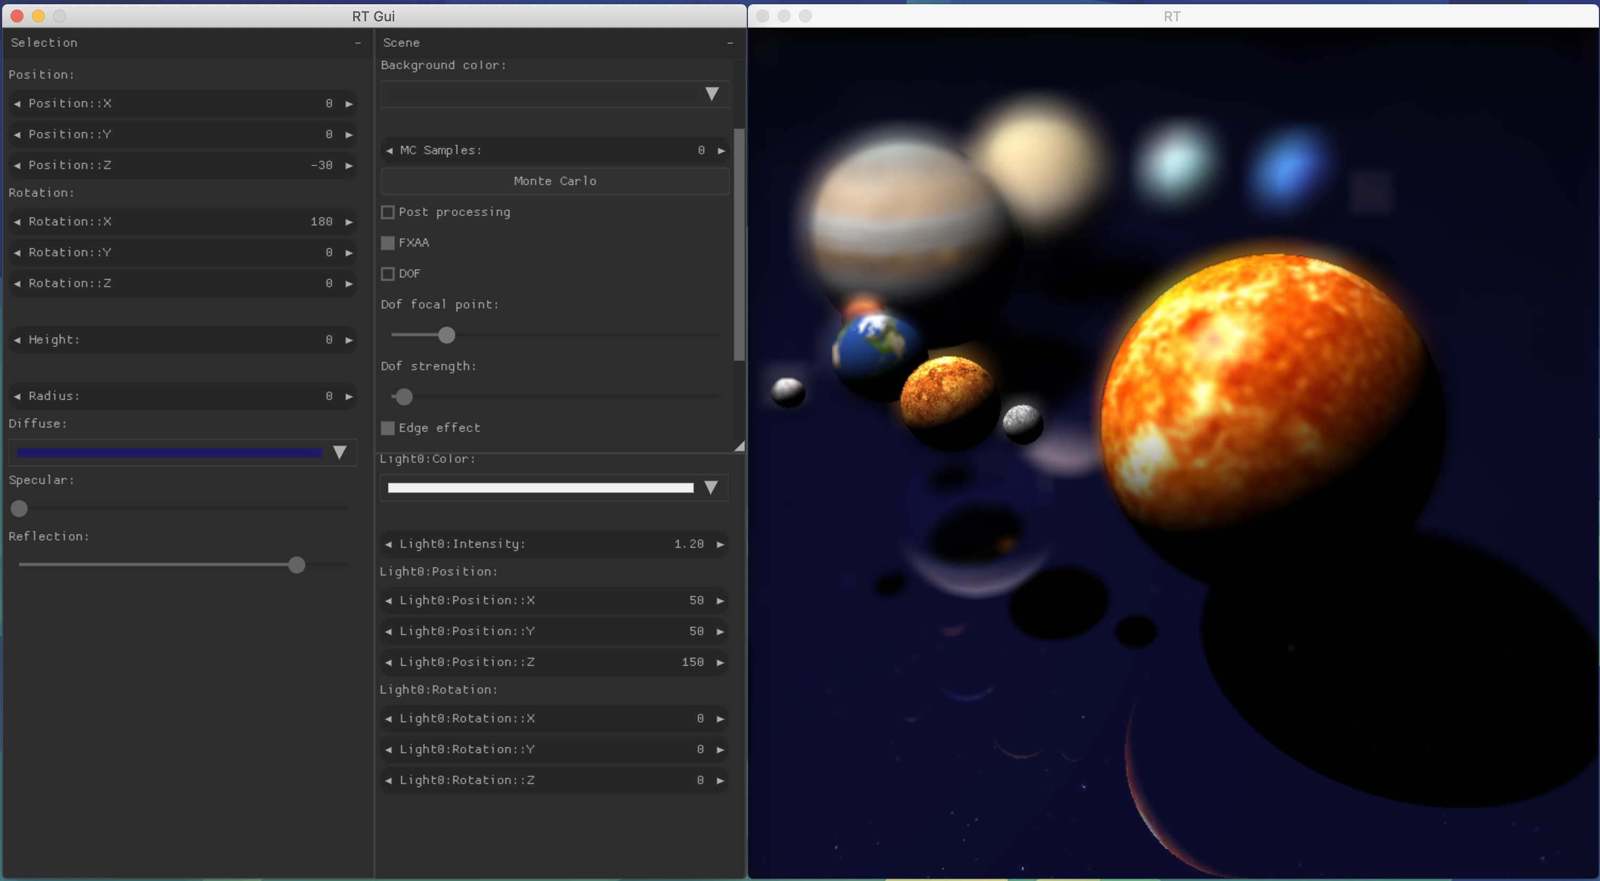Screen dimensions: 1600x881
Task: Drag the Dof focal point slider
Action: [x=445, y=334]
